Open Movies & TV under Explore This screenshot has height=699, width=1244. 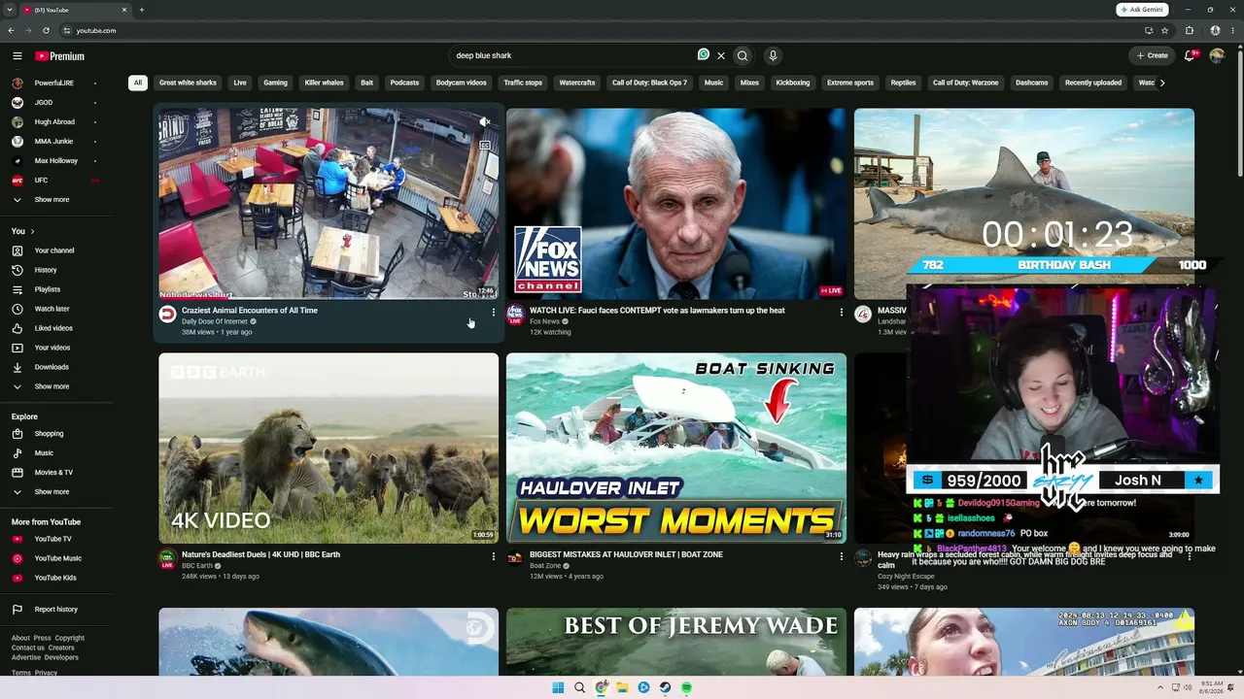55,473
